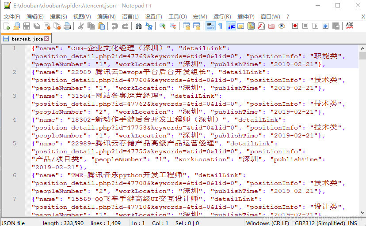This screenshot has width=366, height=226.
Task: Click text "TME-腾讯音乐python开发工程师" in editor
Action: pyautogui.click(x=127, y=175)
